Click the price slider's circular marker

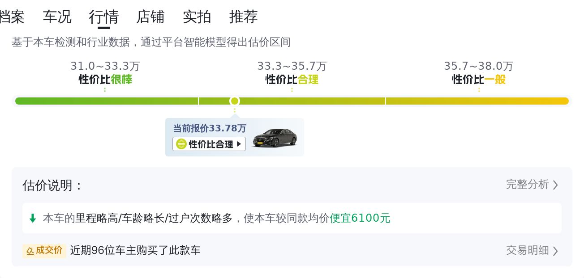tap(235, 101)
